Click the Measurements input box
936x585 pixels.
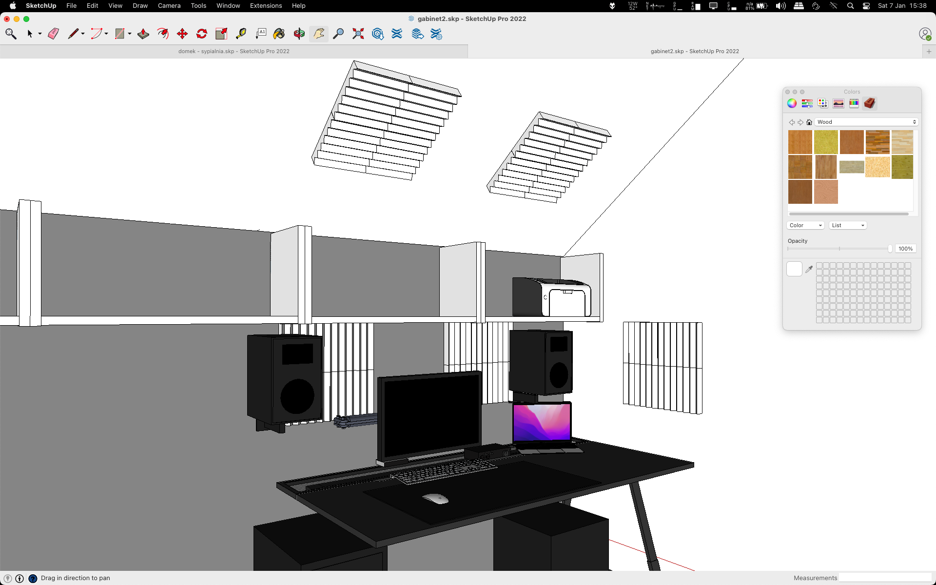point(886,578)
